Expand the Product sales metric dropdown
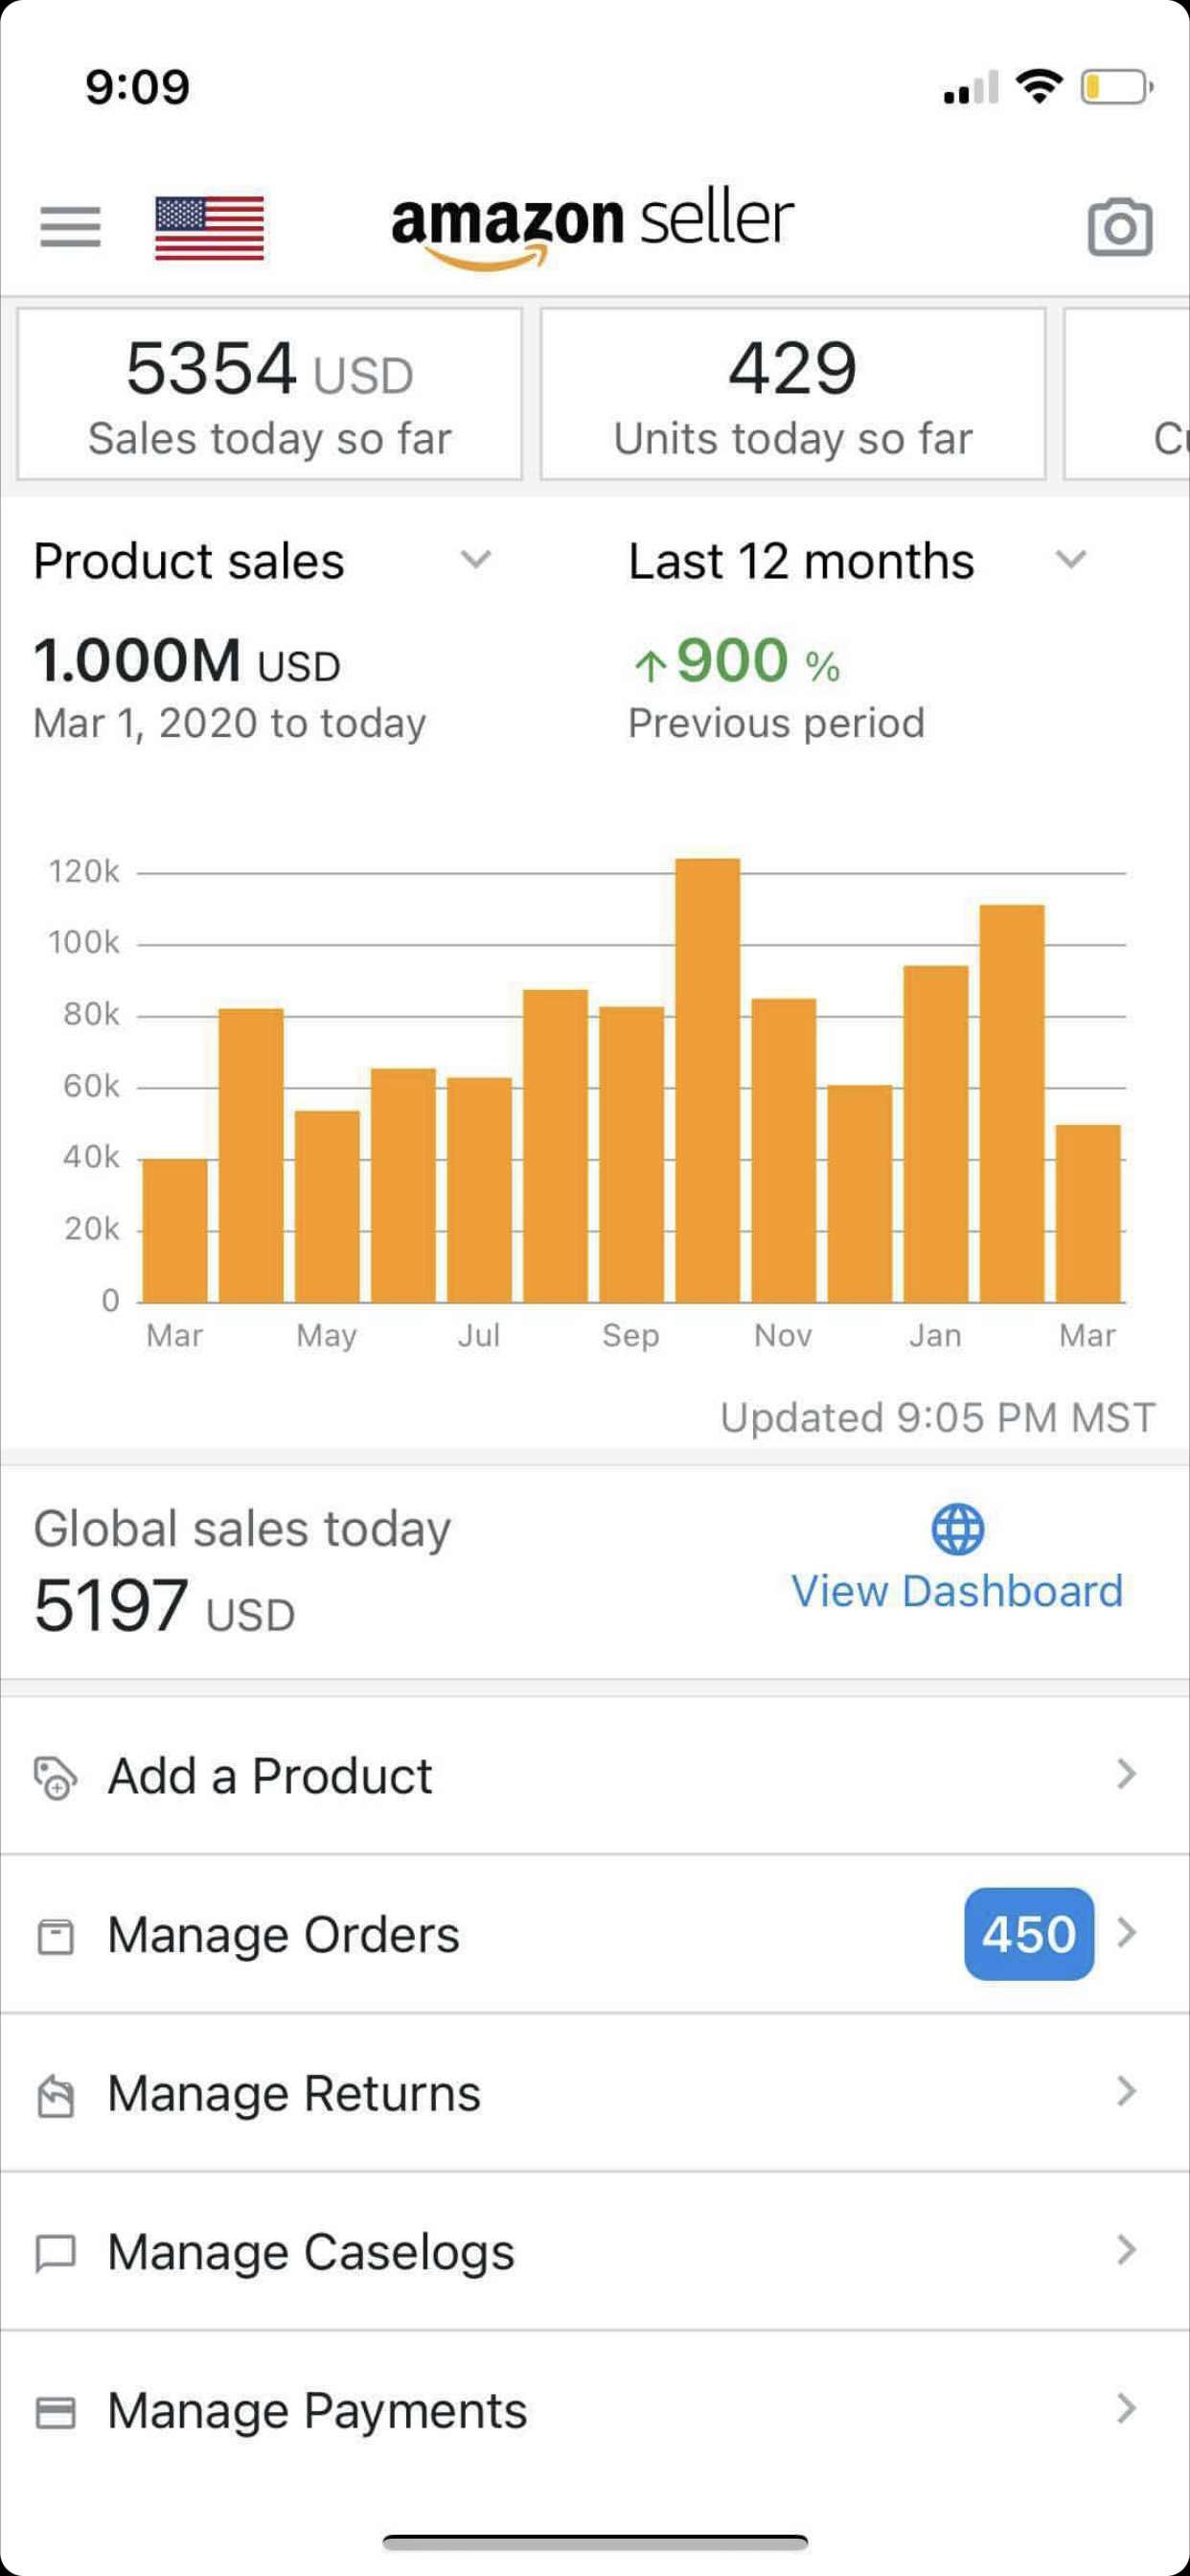 point(475,559)
